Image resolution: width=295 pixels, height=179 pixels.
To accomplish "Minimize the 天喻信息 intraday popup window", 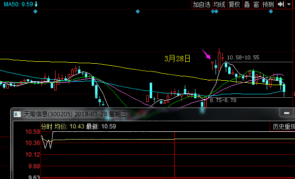I will (x=286, y=113).
